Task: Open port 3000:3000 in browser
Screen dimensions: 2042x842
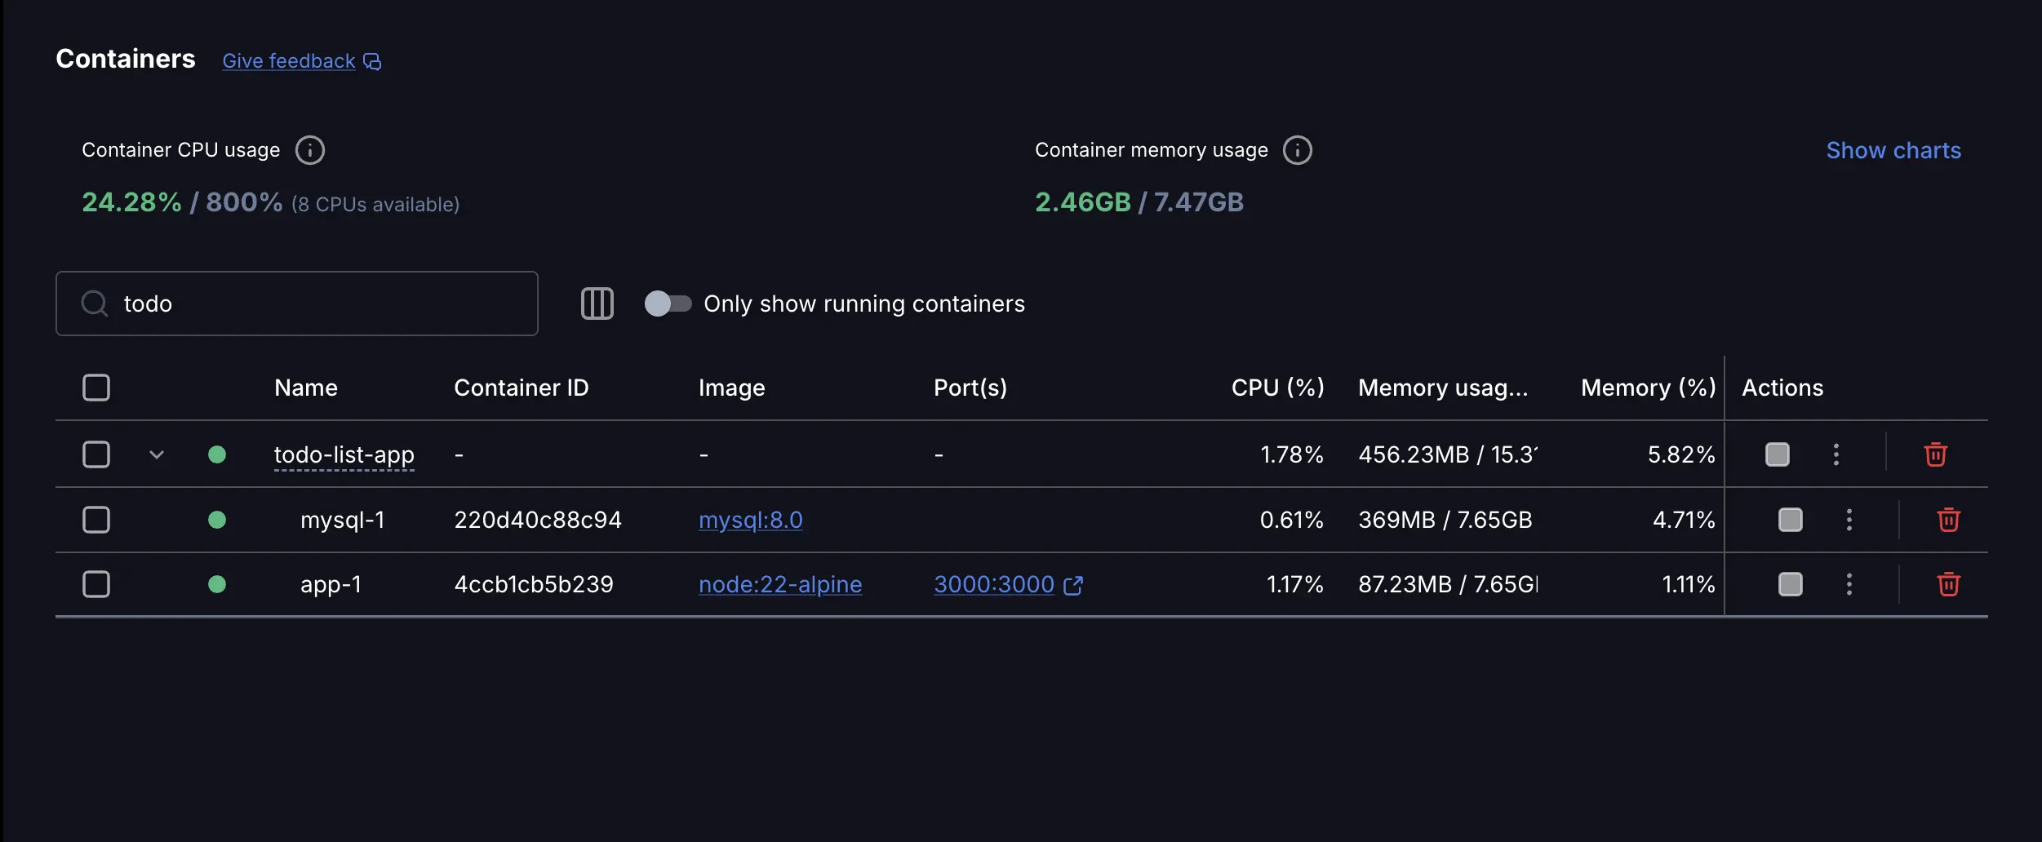Action: click(994, 584)
